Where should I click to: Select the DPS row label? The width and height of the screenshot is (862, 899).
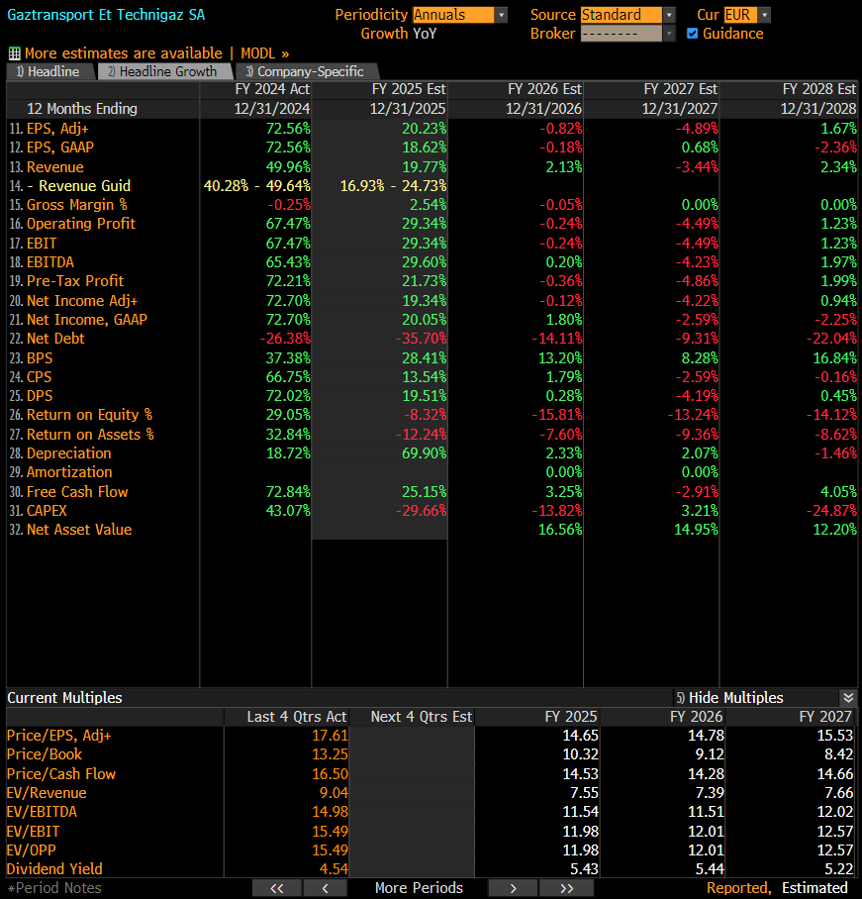coord(40,396)
